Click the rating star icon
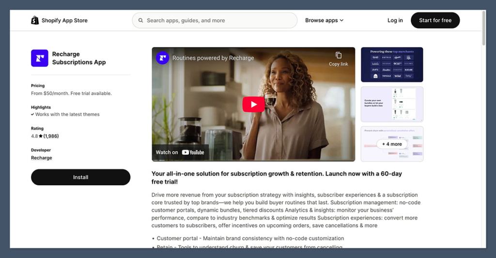The width and height of the screenshot is (496, 258). pyautogui.click(x=41, y=137)
